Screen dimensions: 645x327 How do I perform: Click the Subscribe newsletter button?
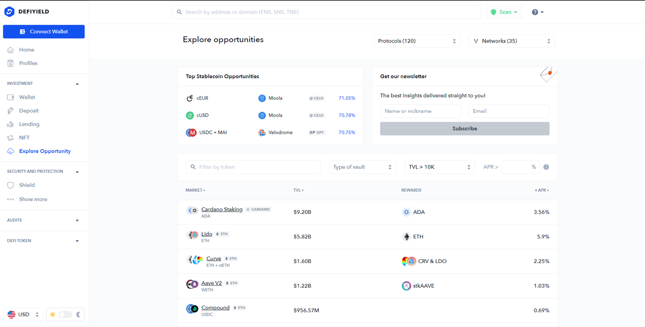pos(464,129)
